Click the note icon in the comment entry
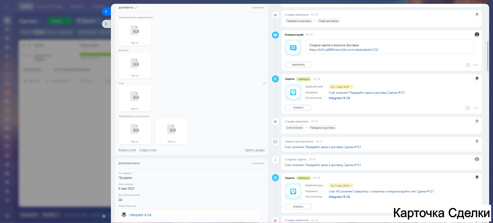 coord(468,65)
